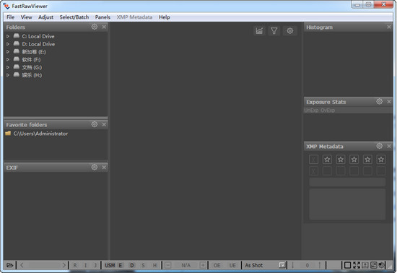Click the XMP Metadata description text box
Screen dimensions: 397x273
[x=347, y=204]
